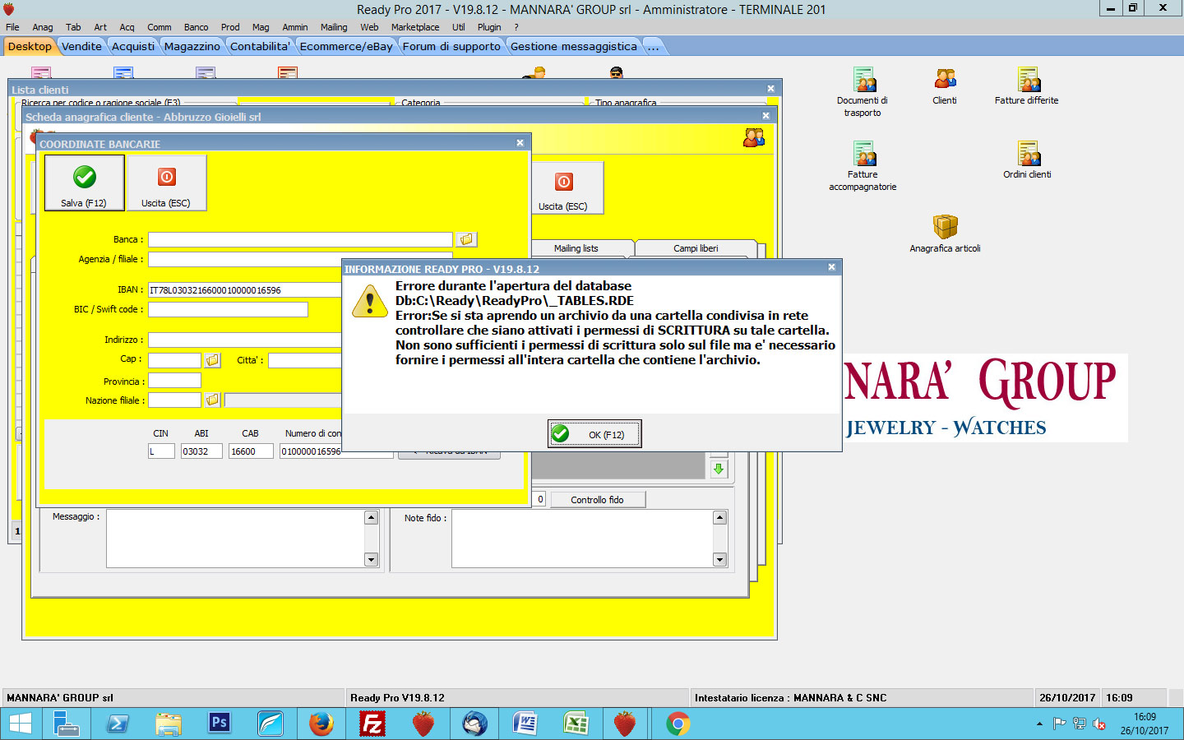The height and width of the screenshot is (740, 1184).
Task: Click the Indirizzo input field
Action: click(245, 340)
